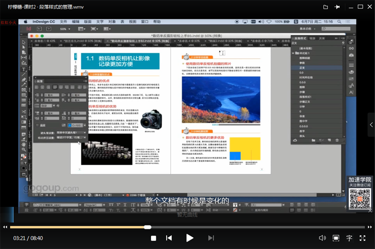Click delete style trash icon

(338, 140)
